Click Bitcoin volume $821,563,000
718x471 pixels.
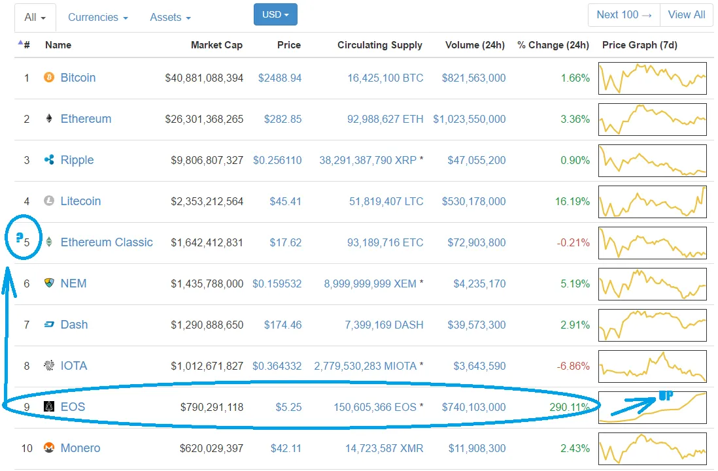pyautogui.click(x=473, y=78)
